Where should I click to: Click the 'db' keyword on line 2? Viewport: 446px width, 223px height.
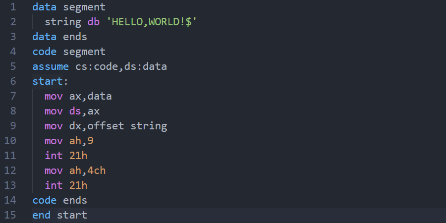click(94, 22)
